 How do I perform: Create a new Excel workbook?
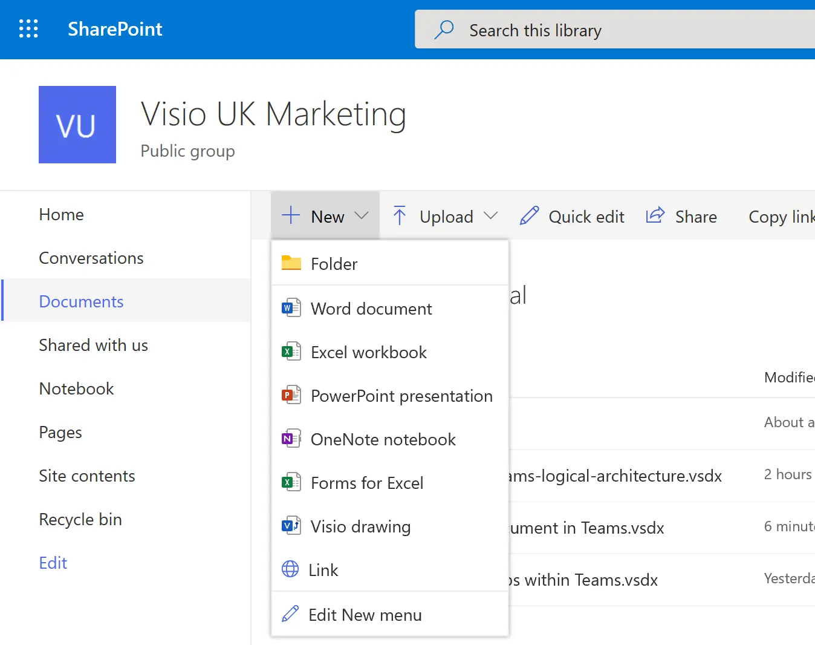[369, 352]
